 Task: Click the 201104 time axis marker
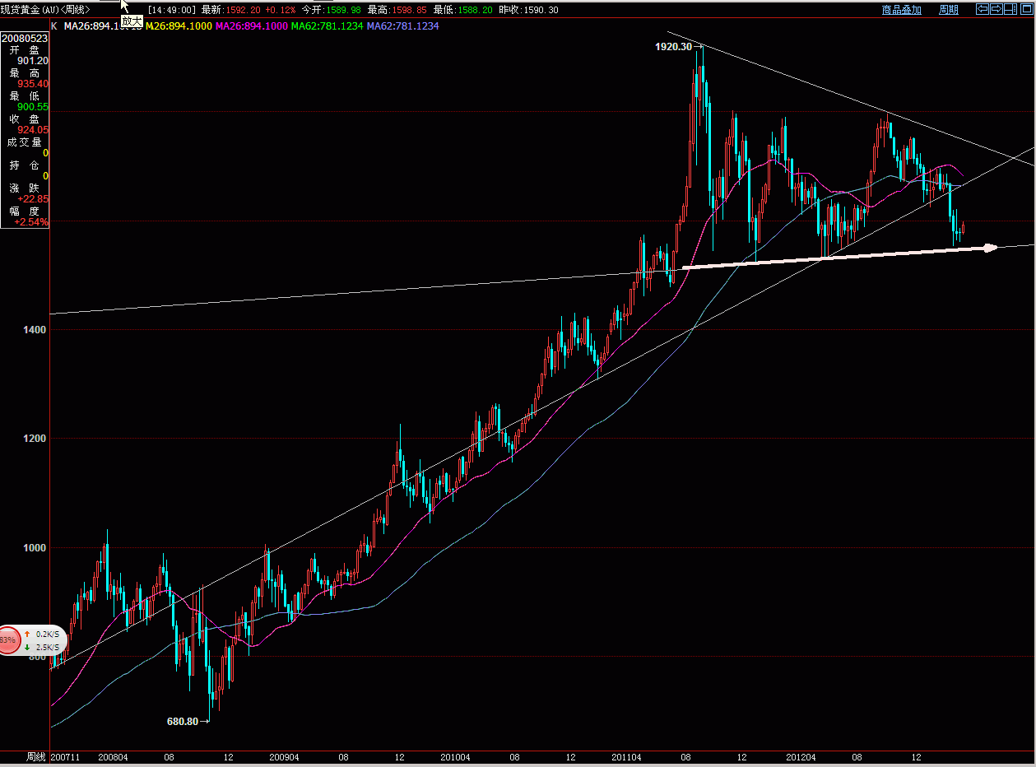click(627, 757)
